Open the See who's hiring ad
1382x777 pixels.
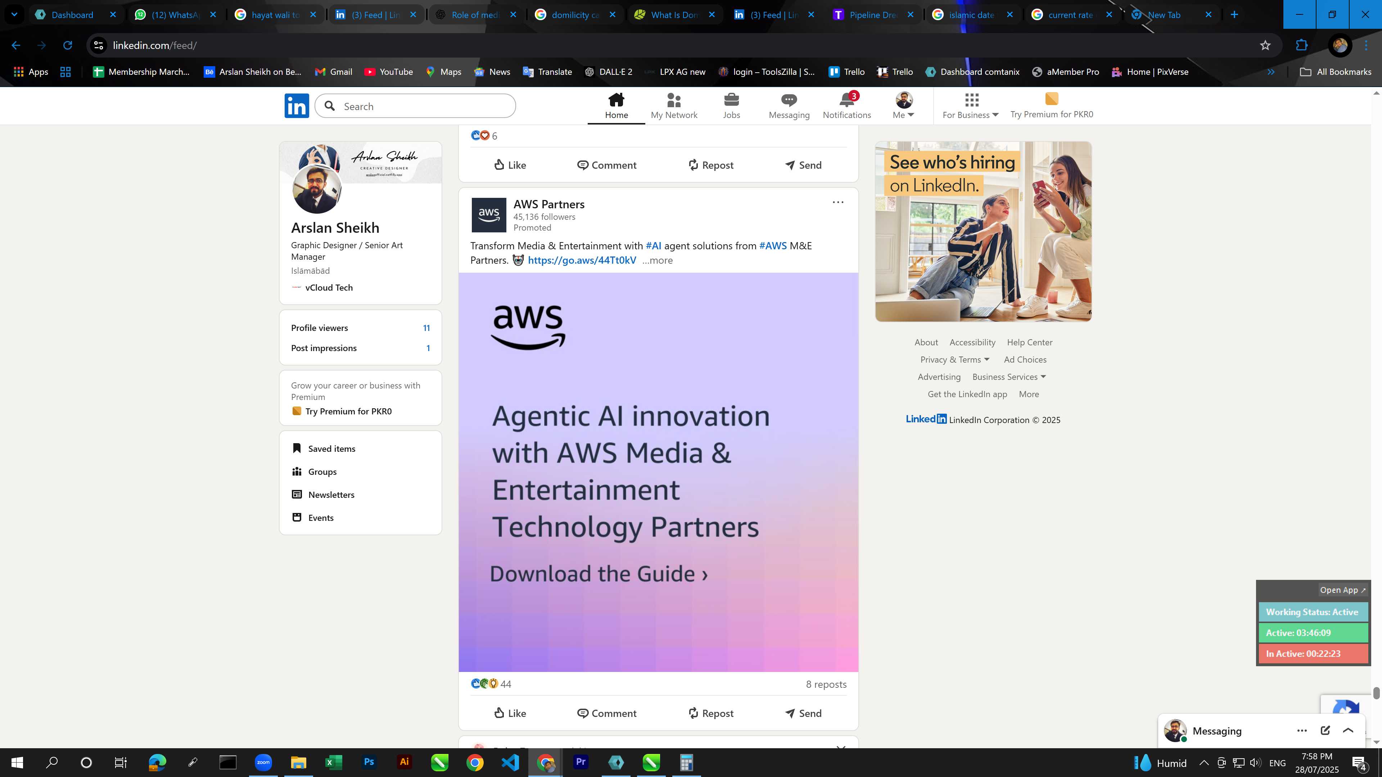tap(983, 232)
